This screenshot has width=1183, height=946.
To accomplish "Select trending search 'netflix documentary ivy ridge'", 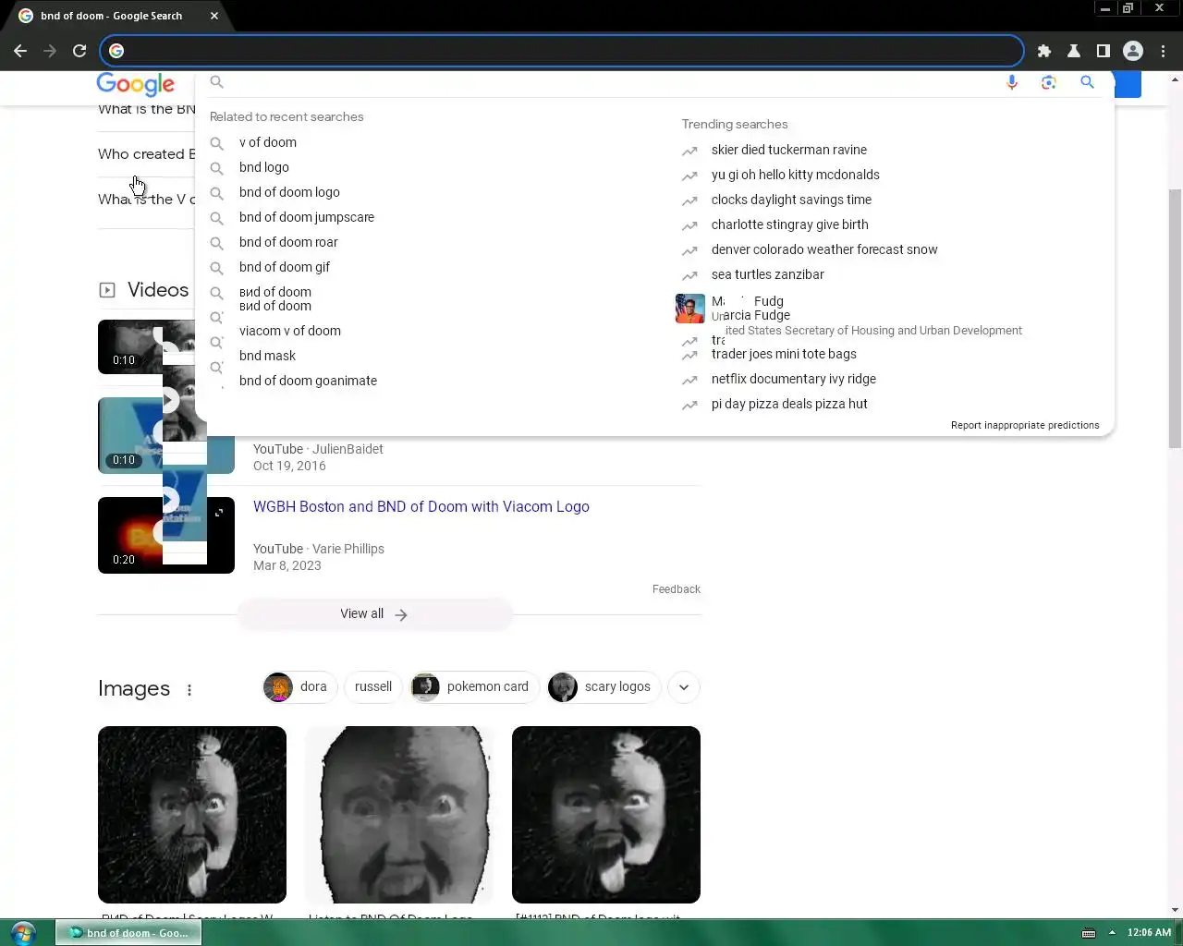I will pyautogui.click(x=794, y=379).
